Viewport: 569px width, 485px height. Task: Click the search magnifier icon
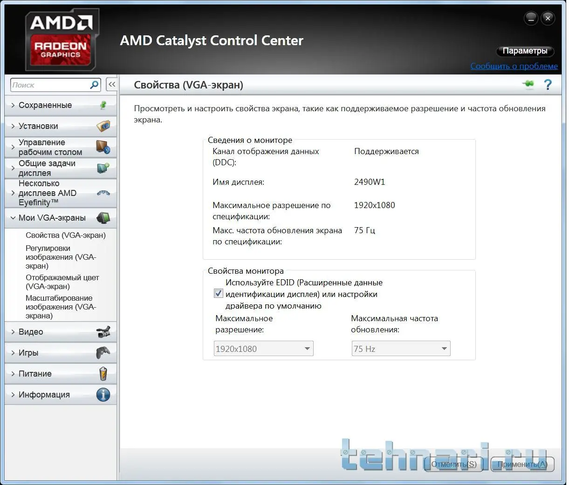click(94, 85)
